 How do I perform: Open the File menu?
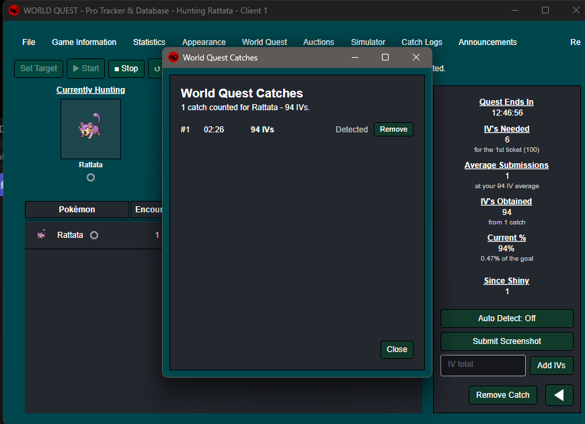29,42
